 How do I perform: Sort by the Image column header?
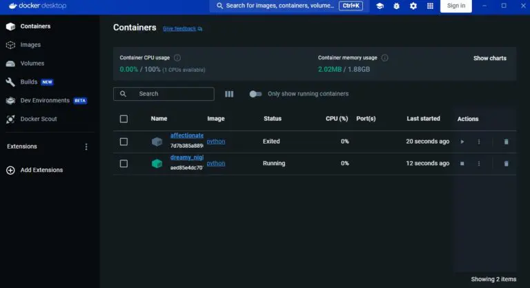[x=216, y=119]
